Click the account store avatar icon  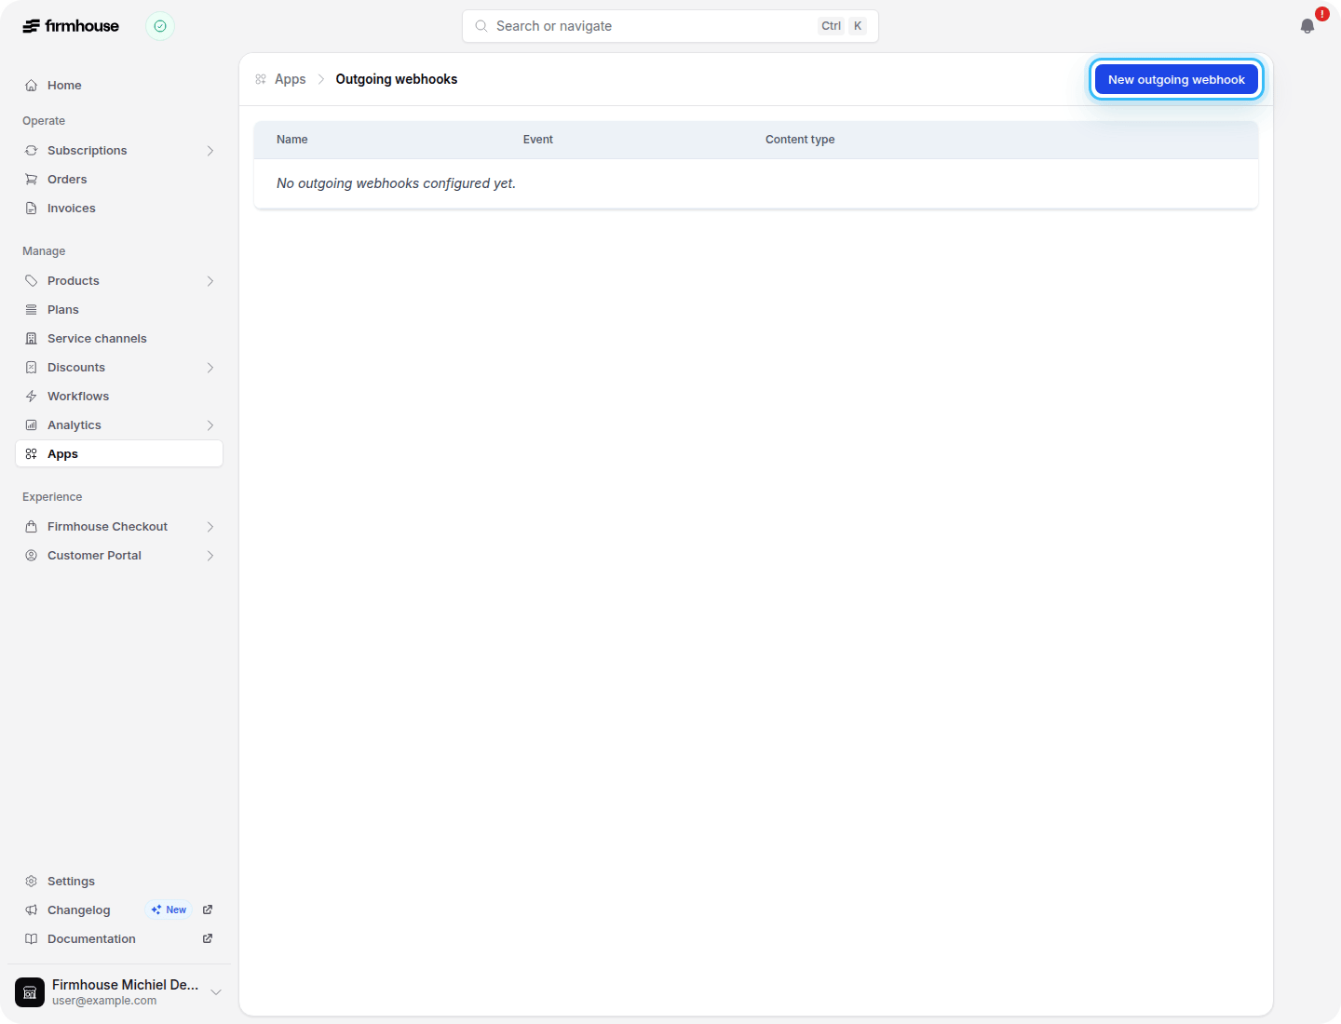pos(30,992)
